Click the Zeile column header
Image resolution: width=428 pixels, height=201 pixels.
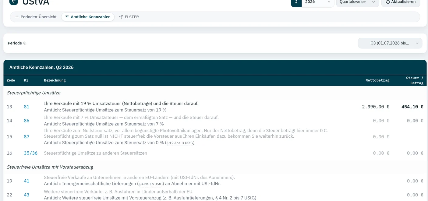[11, 80]
